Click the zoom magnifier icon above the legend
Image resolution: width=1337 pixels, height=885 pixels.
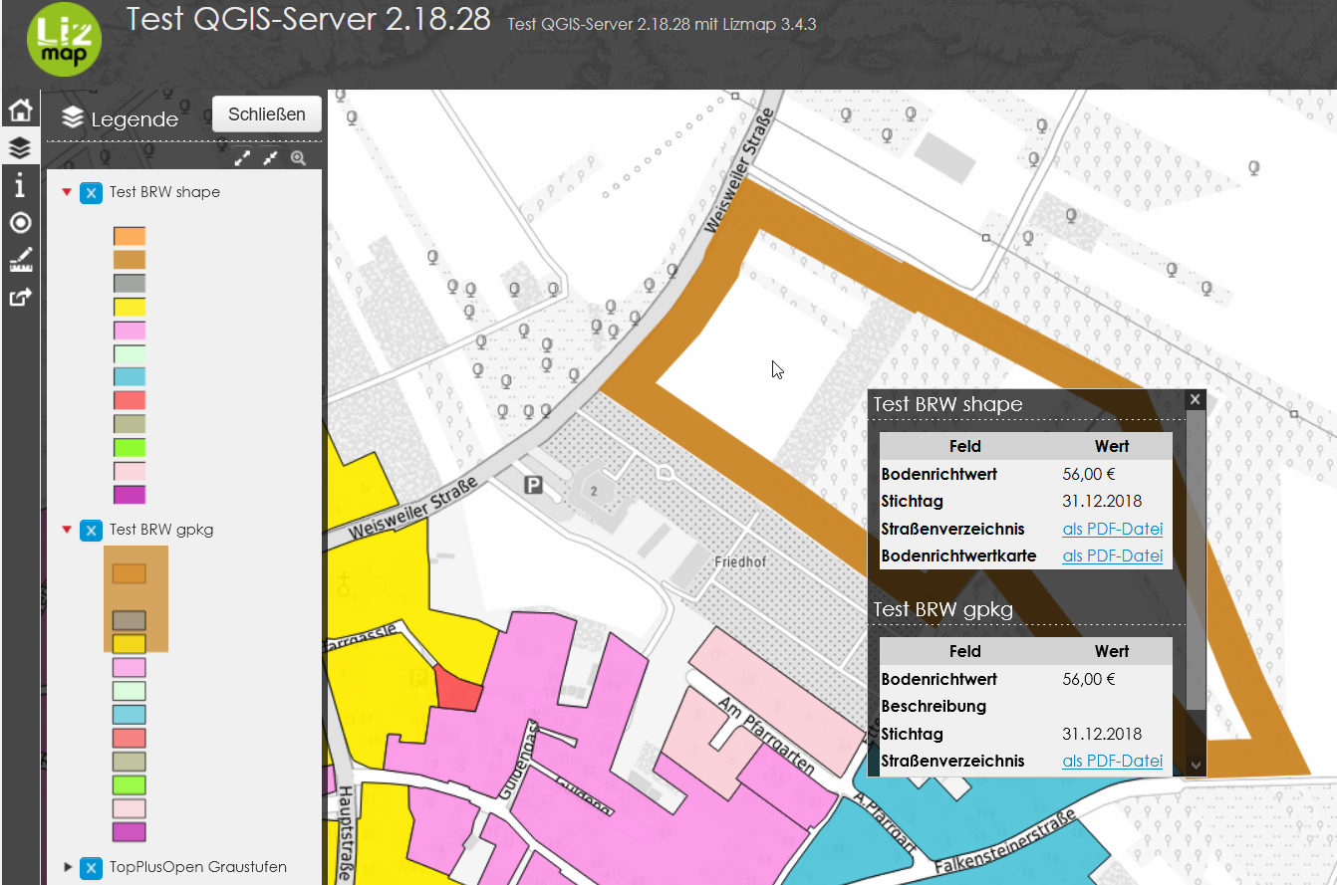[298, 157]
